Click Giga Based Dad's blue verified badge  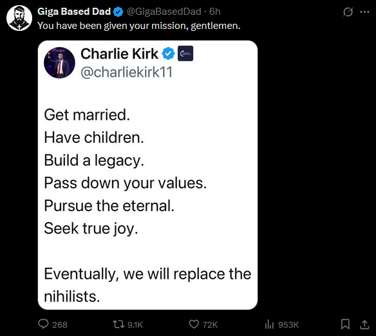click(118, 12)
